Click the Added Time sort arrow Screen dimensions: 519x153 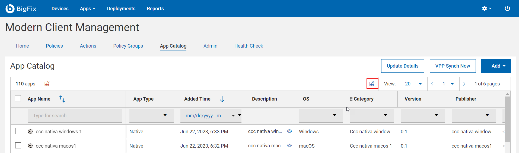(222, 99)
